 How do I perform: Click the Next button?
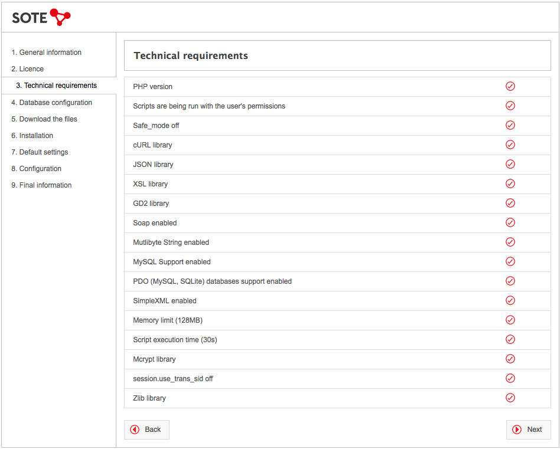click(528, 430)
